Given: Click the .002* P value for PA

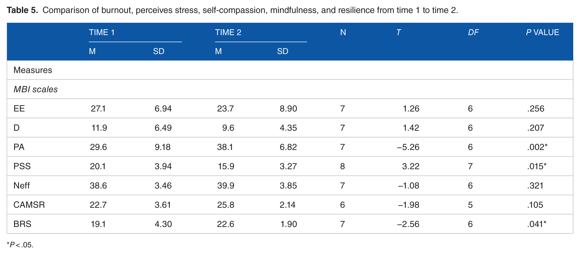Looking at the screenshot, I should coord(537,147).
